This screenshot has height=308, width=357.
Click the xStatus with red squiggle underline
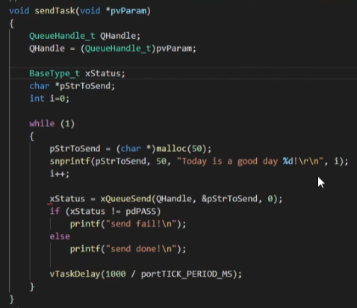(x=67, y=199)
